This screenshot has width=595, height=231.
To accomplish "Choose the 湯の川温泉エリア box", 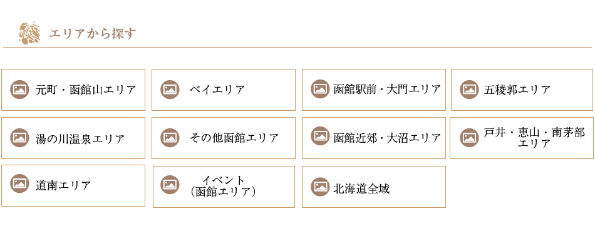I will [73, 138].
